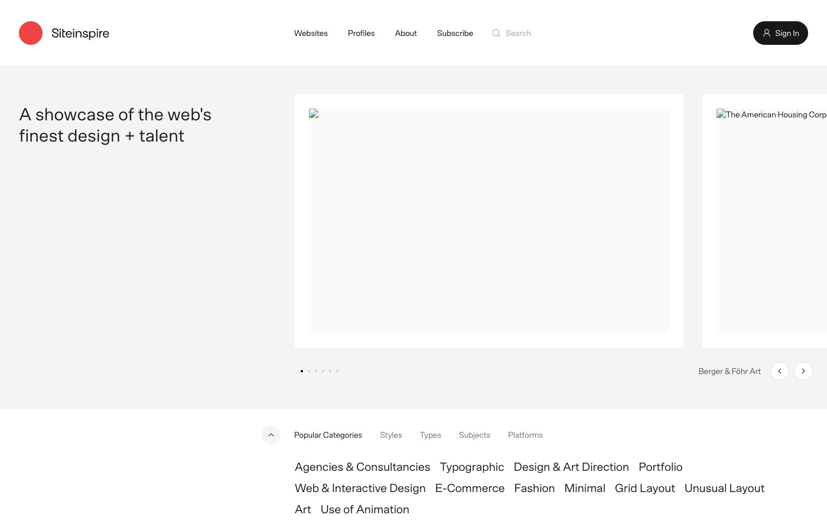
Task: Open the Profiles menu item
Action: click(x=361, y=33)
